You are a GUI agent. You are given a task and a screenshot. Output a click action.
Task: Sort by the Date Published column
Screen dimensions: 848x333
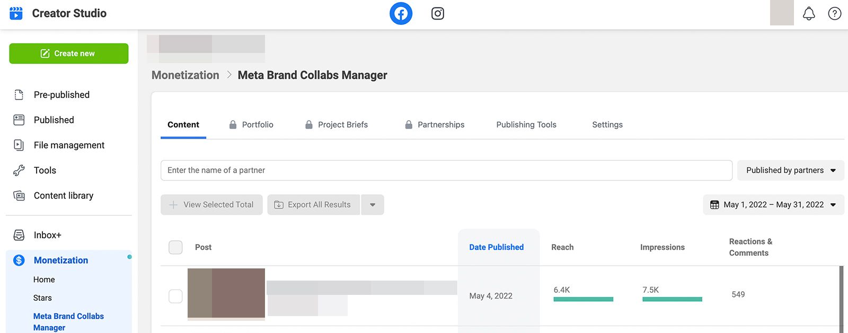[497, 247]
